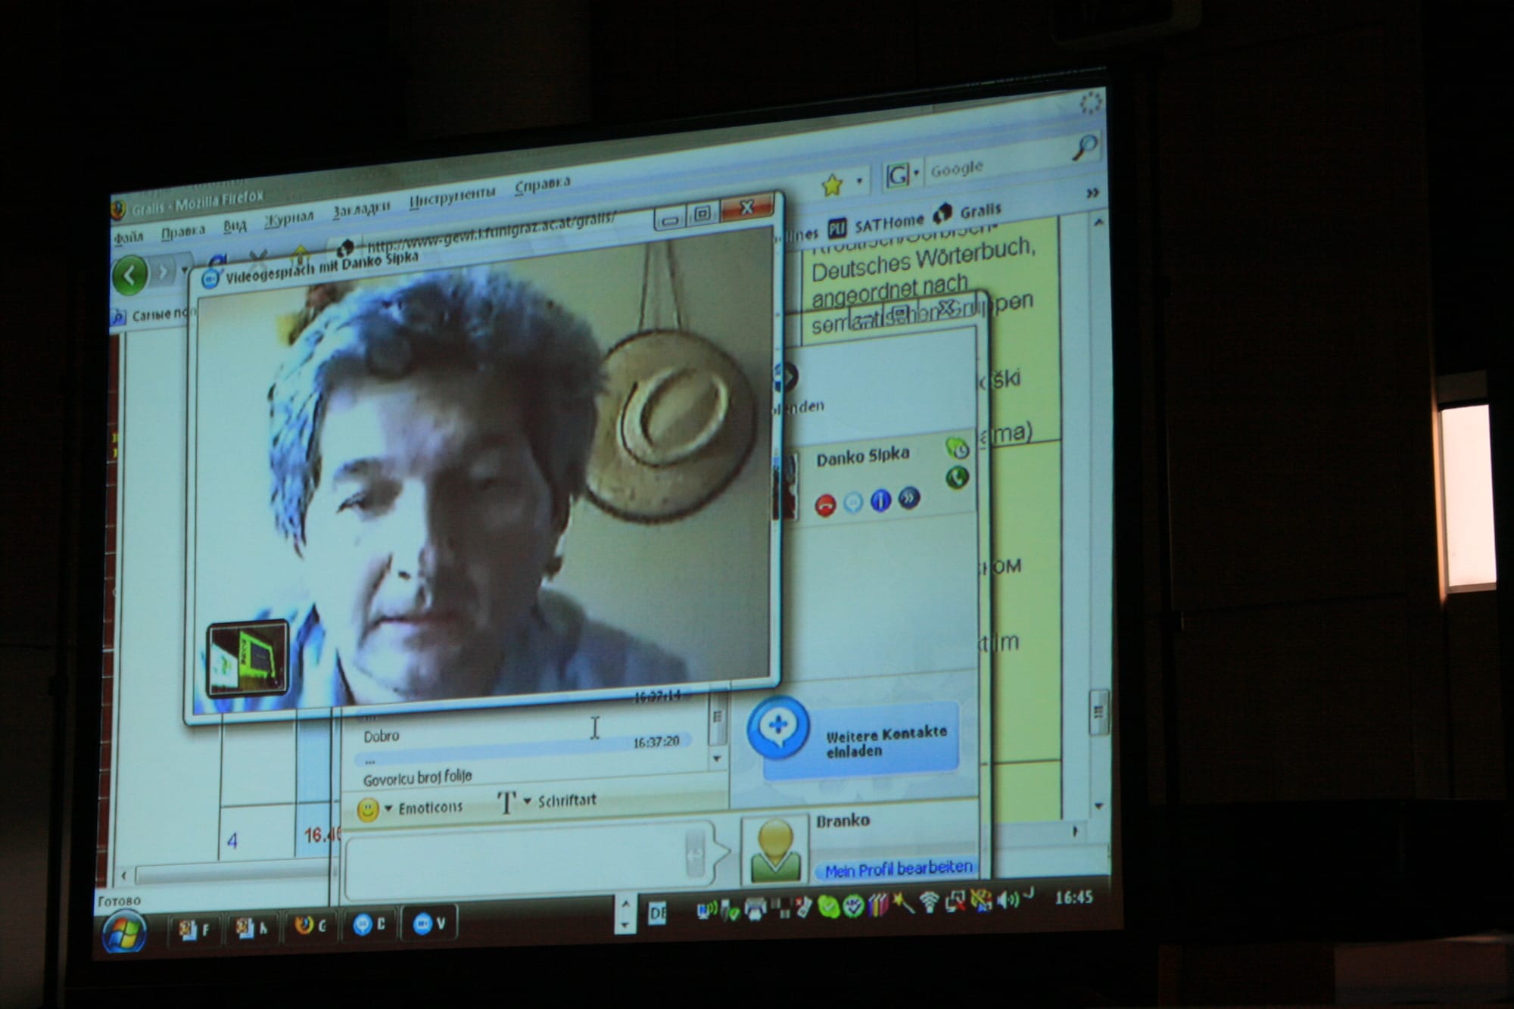Screen dimensions: 1514x1009
Task: Open SATHome bookmark
Action: coord(876,224)
